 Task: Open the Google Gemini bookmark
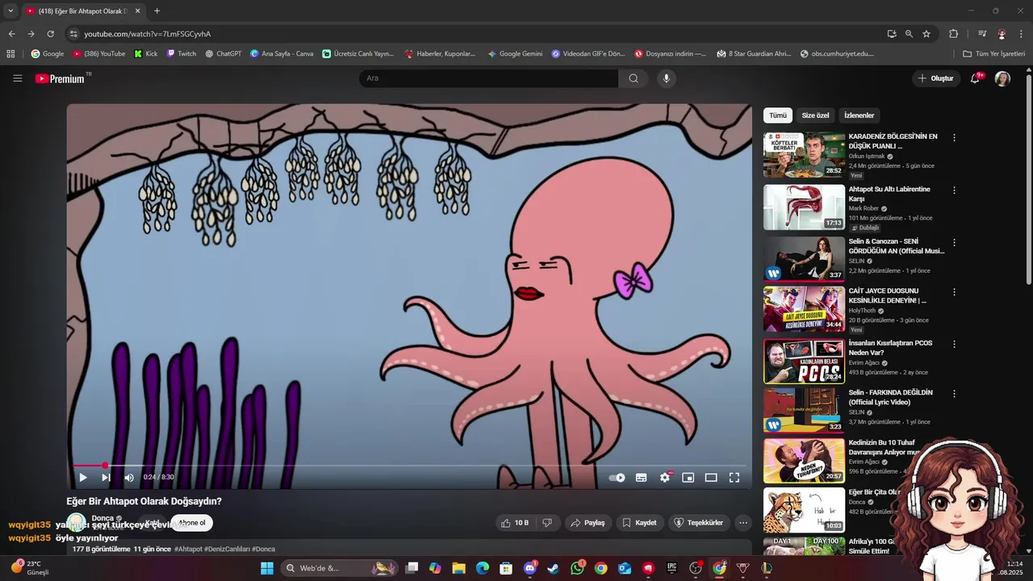click(x=515, y=54)
